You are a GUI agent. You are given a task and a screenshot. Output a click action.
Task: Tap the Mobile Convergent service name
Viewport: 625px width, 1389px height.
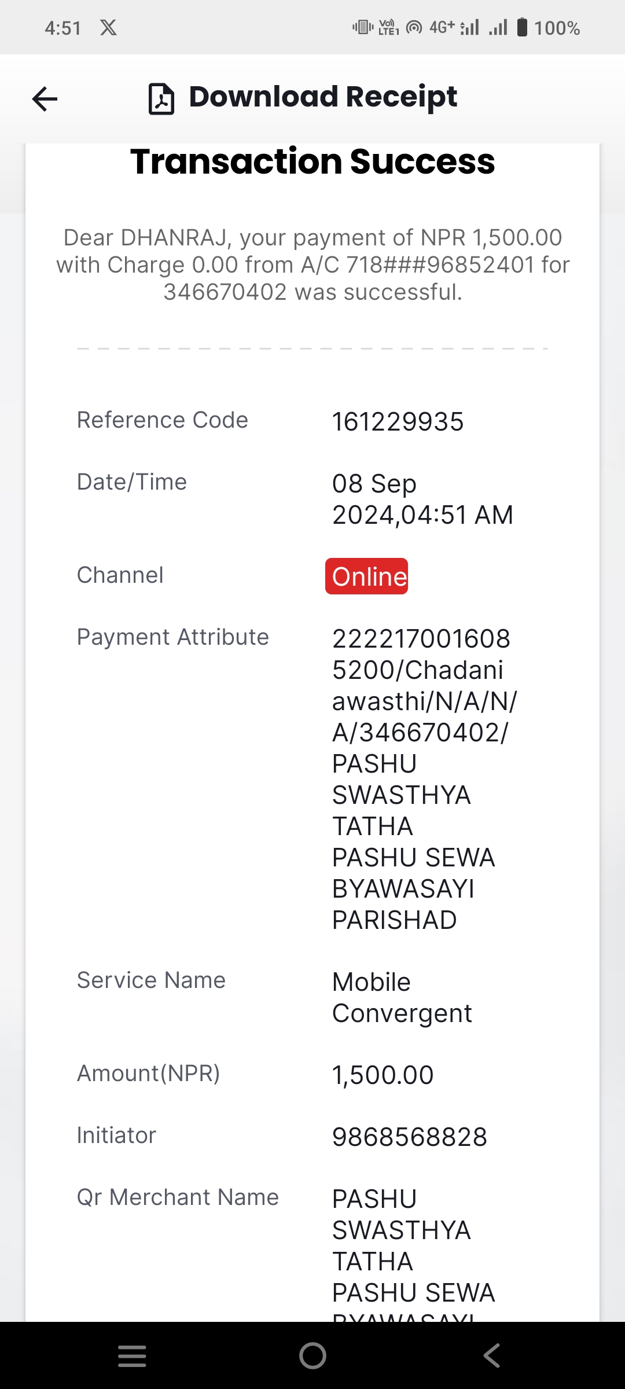tap(402, 998)
